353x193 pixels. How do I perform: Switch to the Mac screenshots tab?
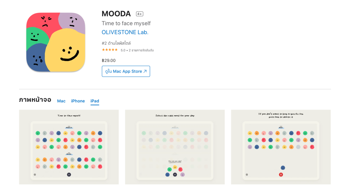(x=61, y=101)
